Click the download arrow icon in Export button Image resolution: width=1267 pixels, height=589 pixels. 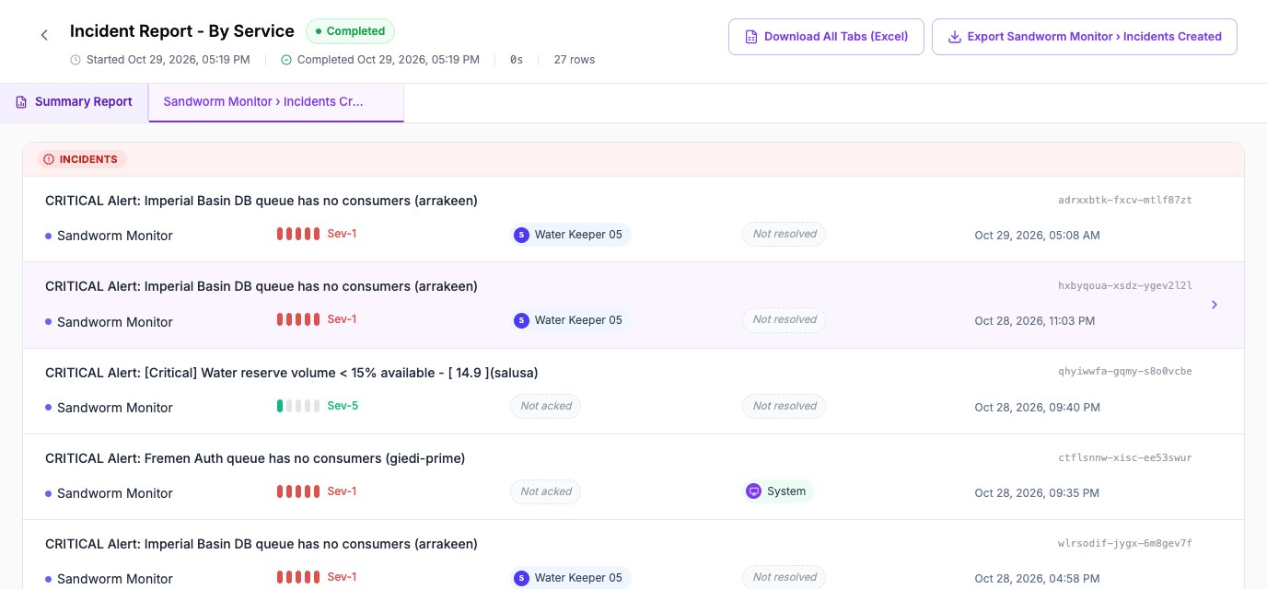point(955,37)
